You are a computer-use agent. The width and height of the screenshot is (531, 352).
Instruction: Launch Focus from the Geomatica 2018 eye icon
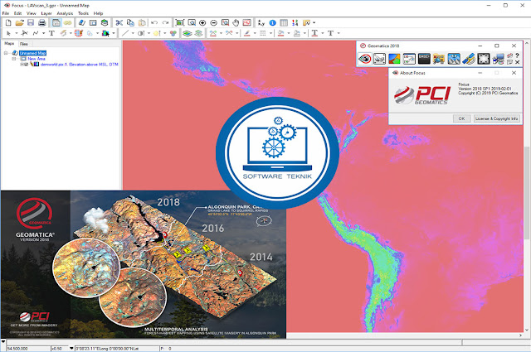coord(365,59)
